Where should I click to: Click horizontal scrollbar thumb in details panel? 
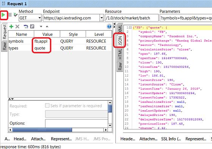[42, 130]
